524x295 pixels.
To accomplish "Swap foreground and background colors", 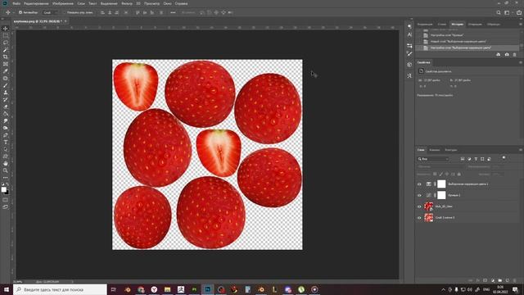I will 7,184.
